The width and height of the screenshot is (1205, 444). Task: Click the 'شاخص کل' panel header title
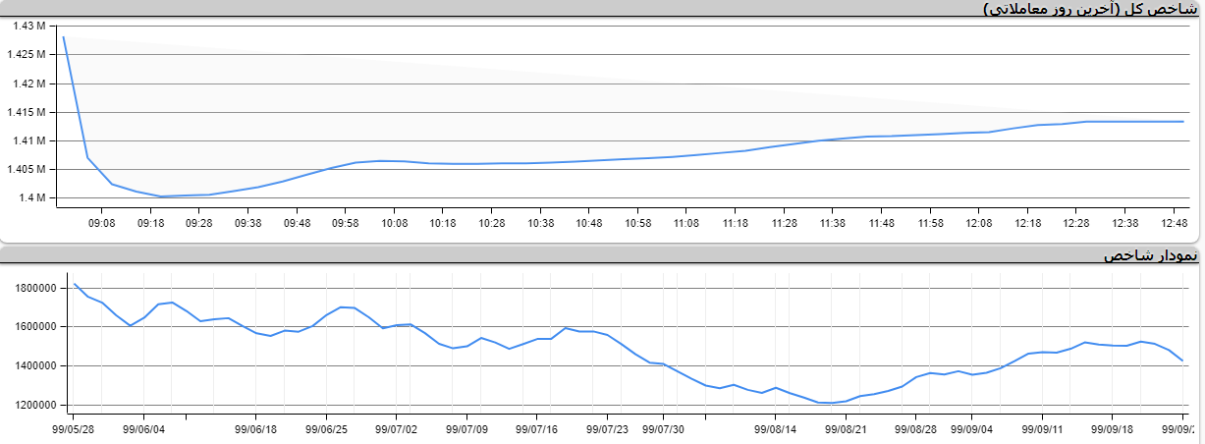[1090, 9]
